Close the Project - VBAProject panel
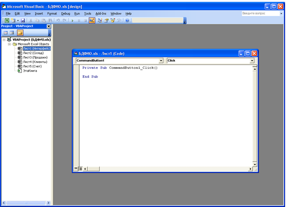Image resolution: width=286 pixels, height=207 pixels. [x=49, y=26]
